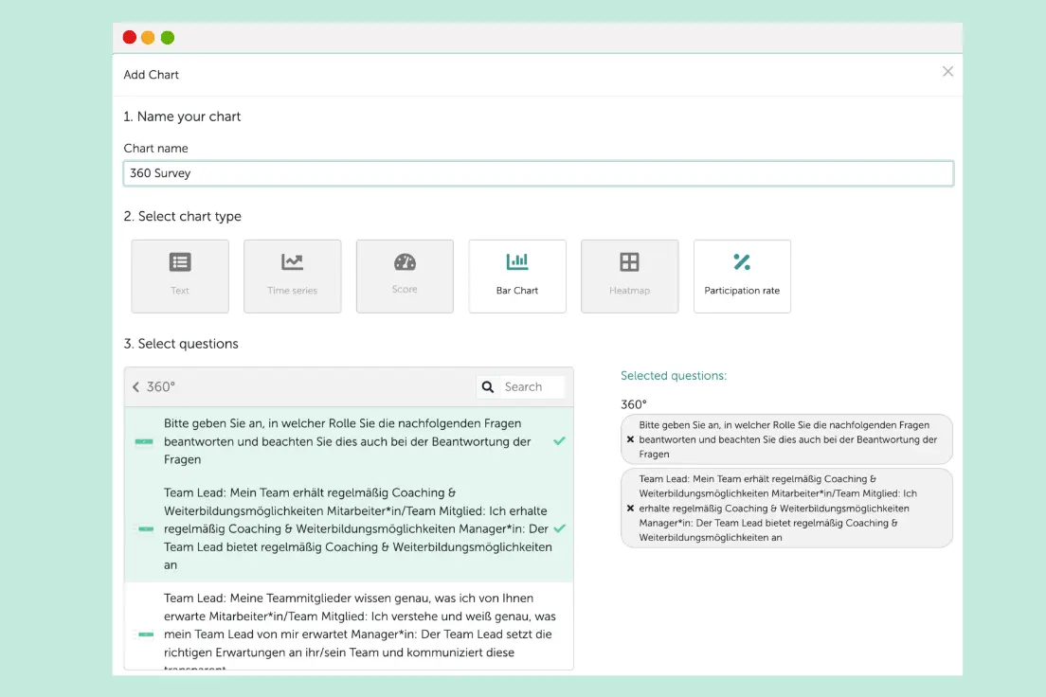Viewport: 1046px width, 697px height.
Task: Click the '1. Name your chart' heading
Action: click(x=182, y=116)
